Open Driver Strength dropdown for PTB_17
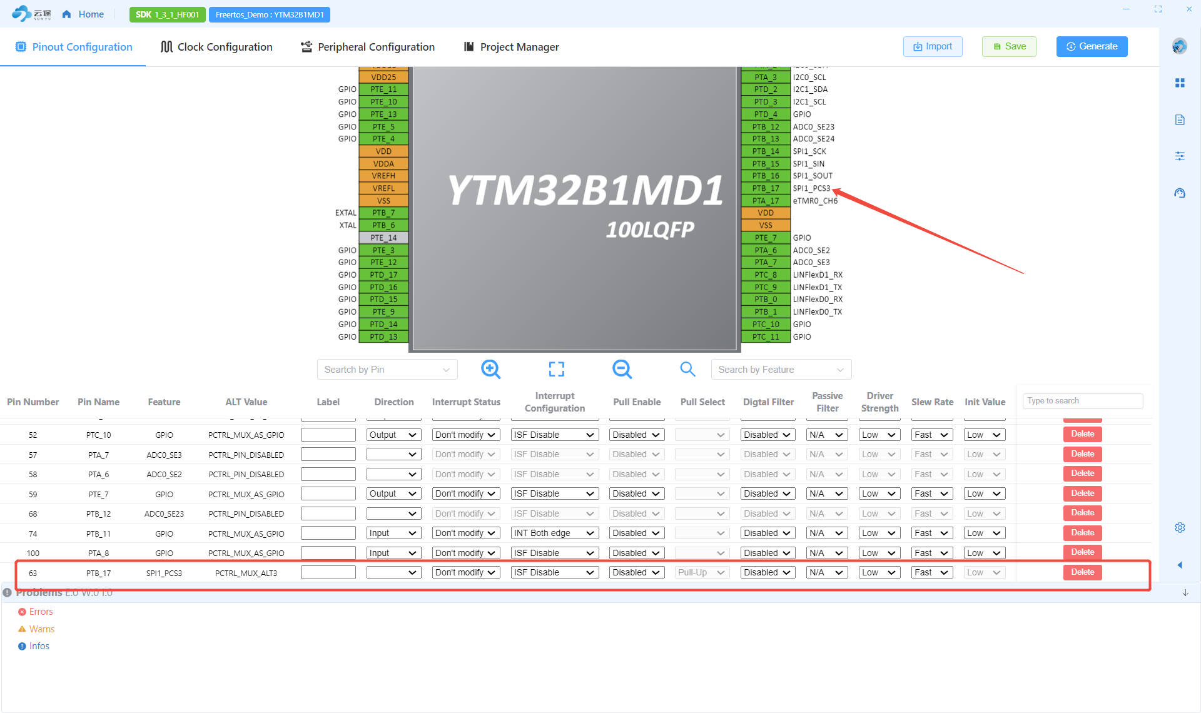The width and height of the screenshot is (1201, 713). point(879,573)
